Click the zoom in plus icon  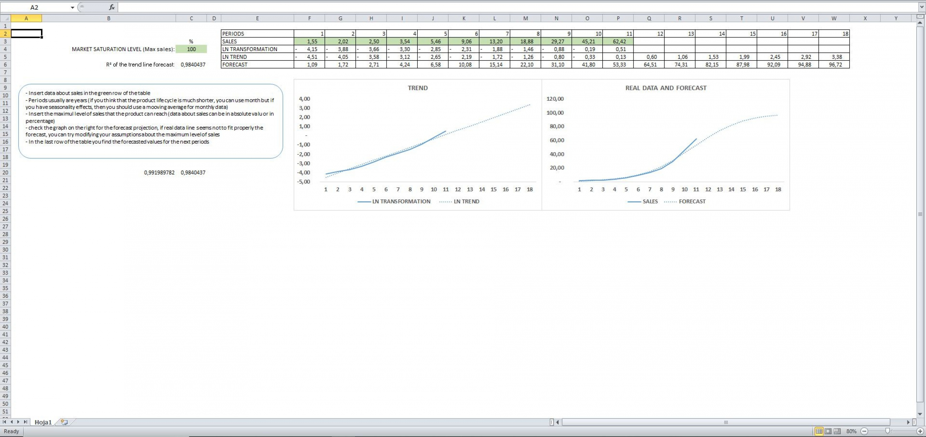coord(920,431)
